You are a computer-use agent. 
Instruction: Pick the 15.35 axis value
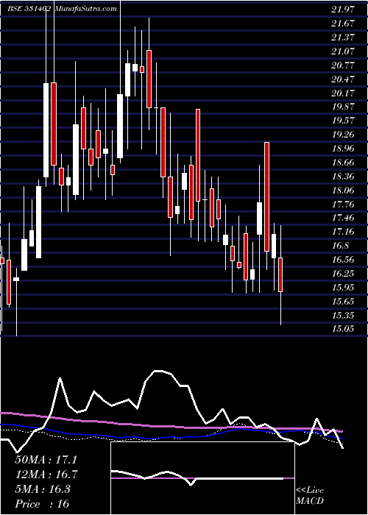point(343,316)
